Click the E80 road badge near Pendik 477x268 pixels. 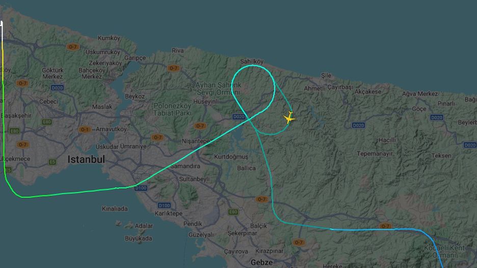233,212
